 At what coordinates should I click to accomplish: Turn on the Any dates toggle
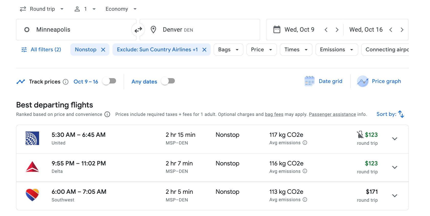pos(168,81)
